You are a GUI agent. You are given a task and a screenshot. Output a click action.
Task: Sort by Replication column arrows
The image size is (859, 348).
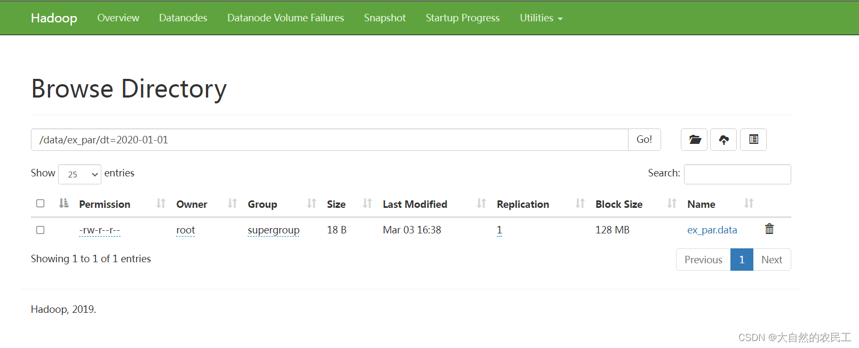tap(580, 204)
